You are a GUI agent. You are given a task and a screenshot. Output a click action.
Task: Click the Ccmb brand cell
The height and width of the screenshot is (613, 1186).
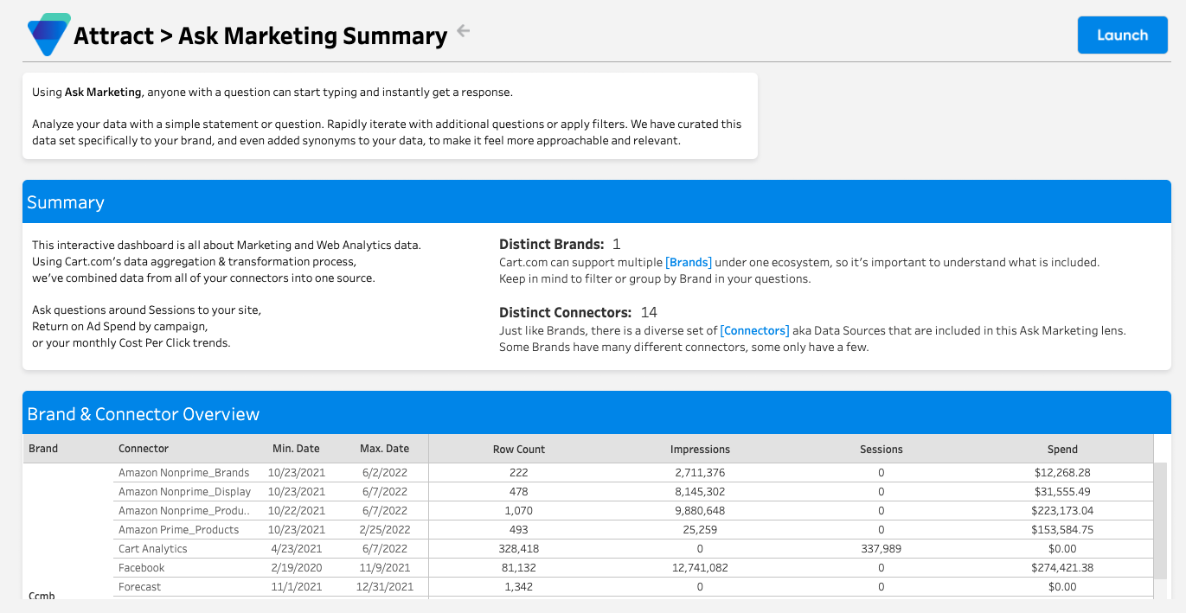[42, 596]
